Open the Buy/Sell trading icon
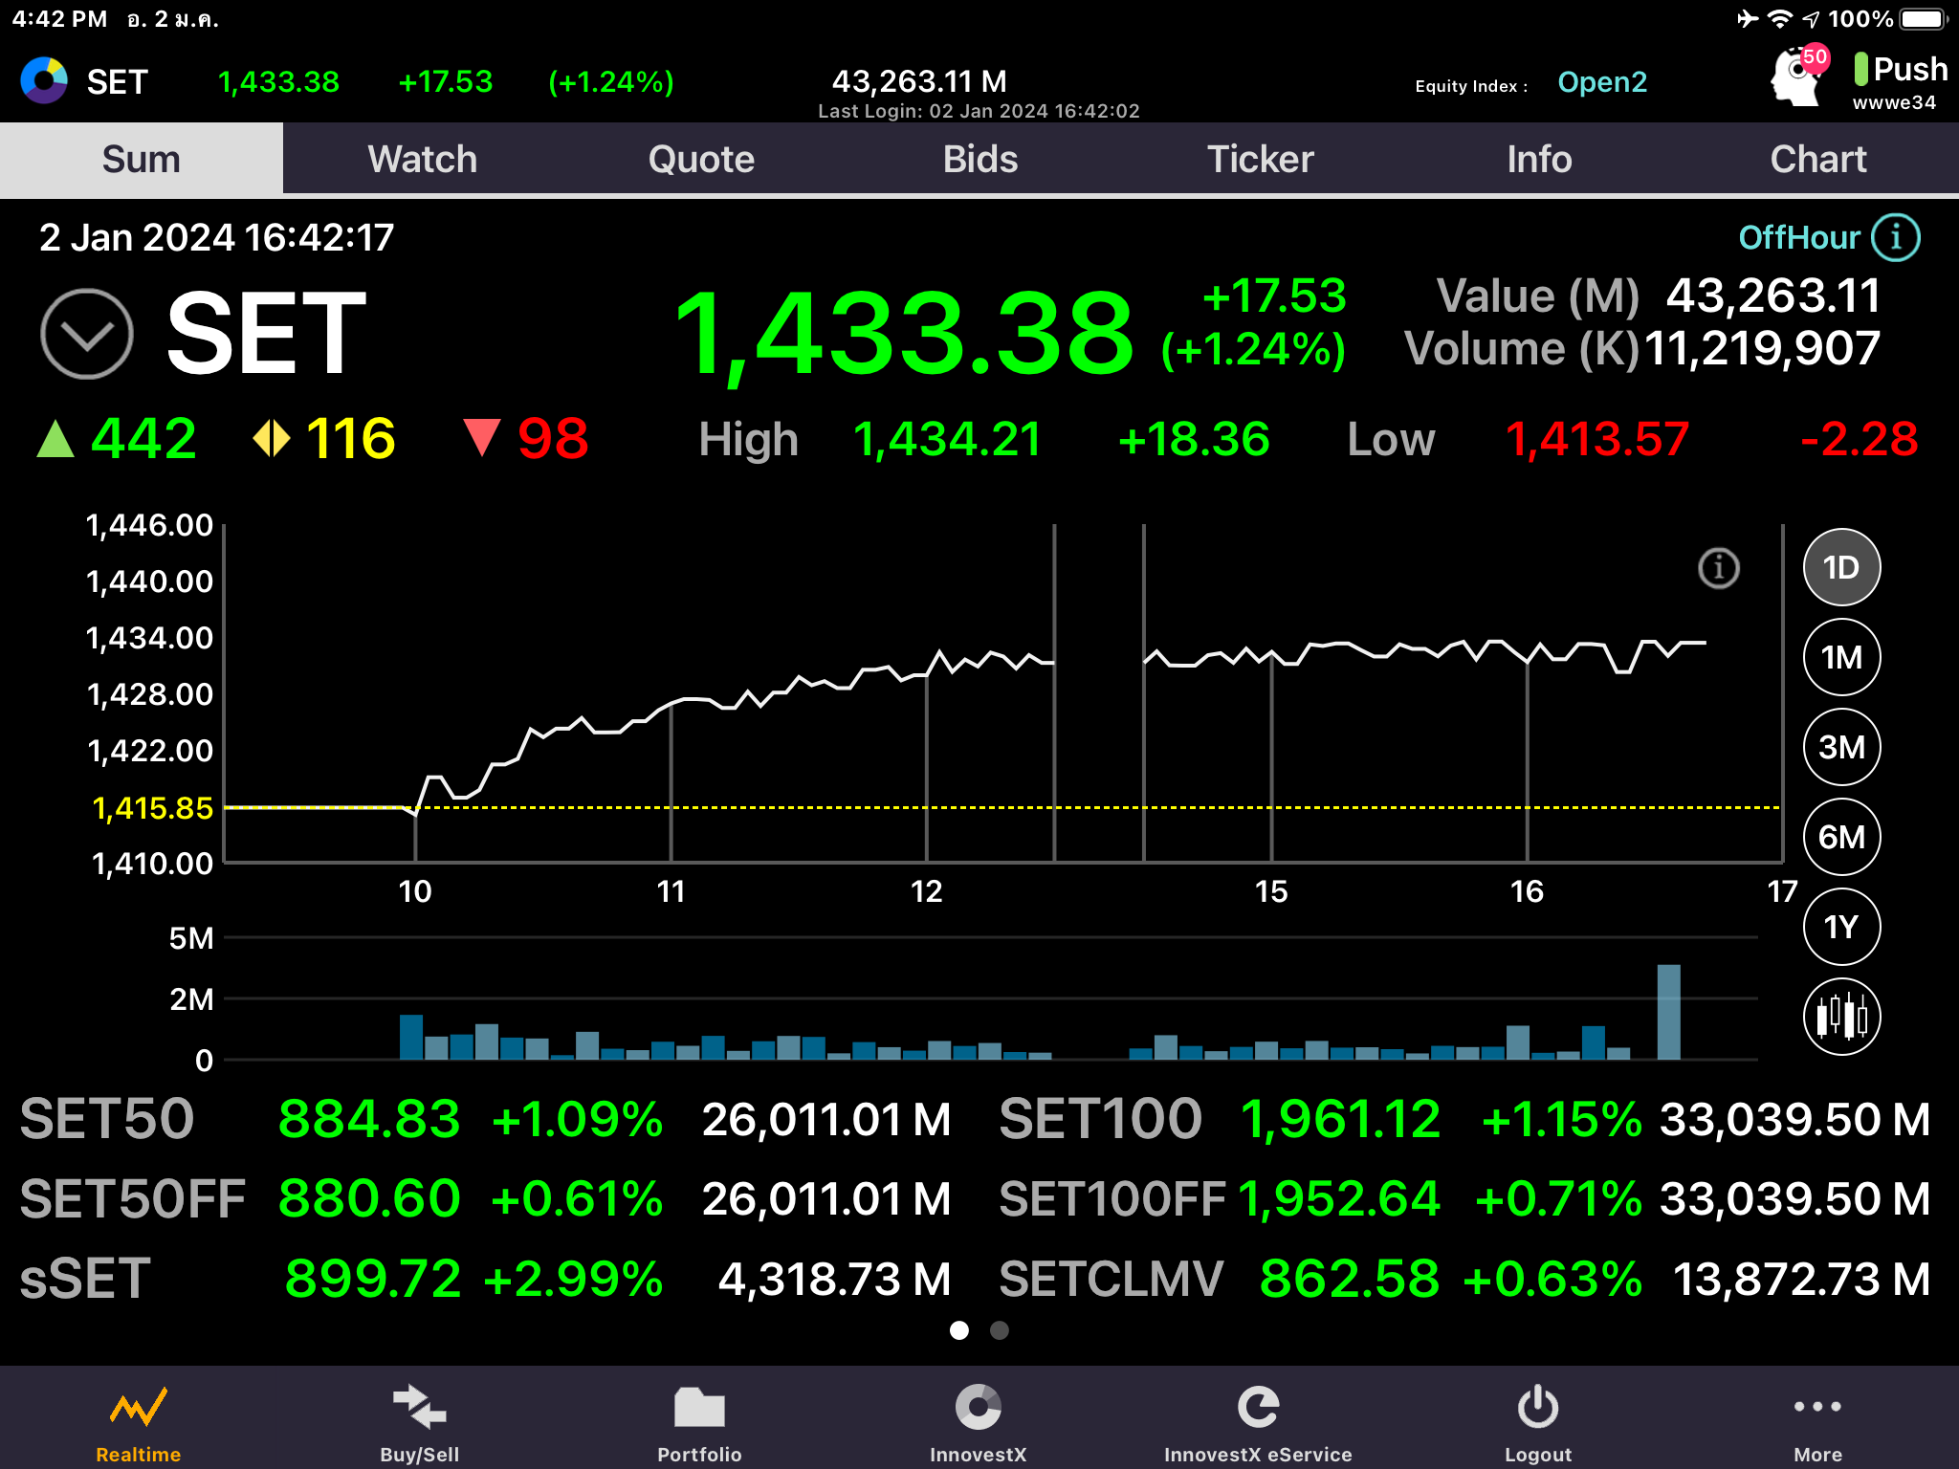 [419, 1408]
